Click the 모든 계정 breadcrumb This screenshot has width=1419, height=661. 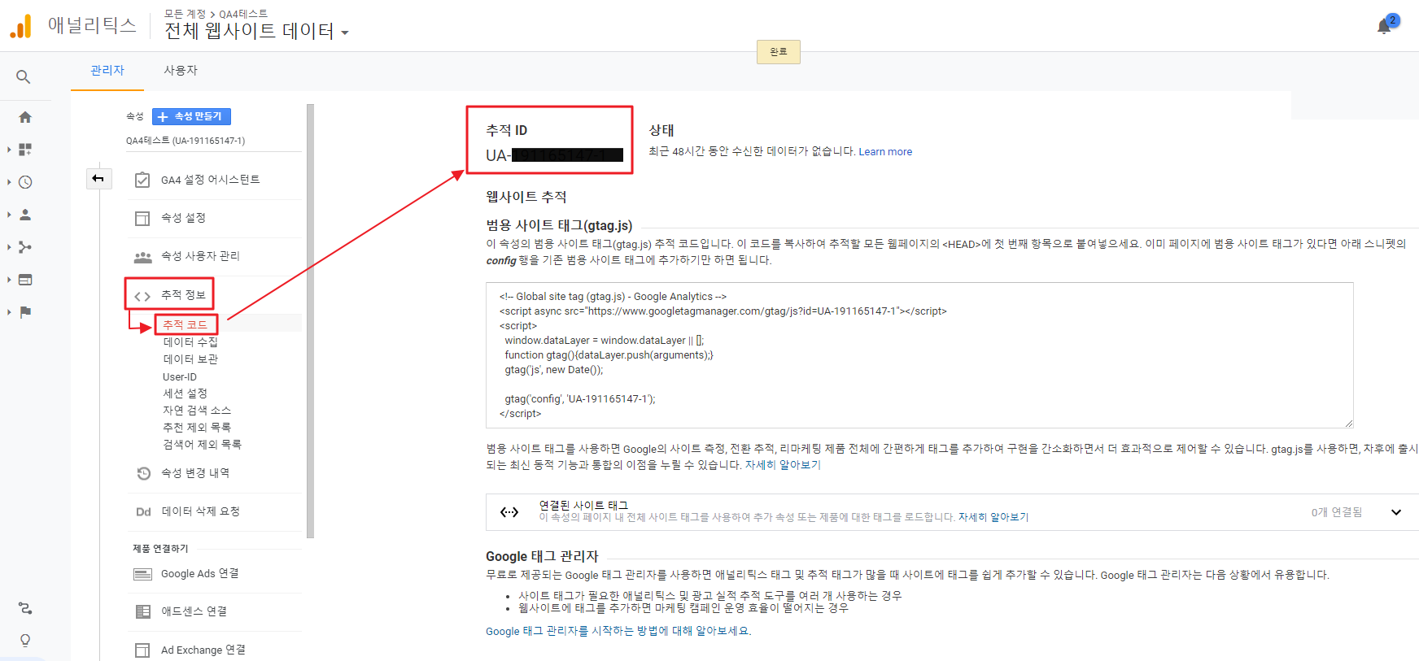[x=186, y=14]
